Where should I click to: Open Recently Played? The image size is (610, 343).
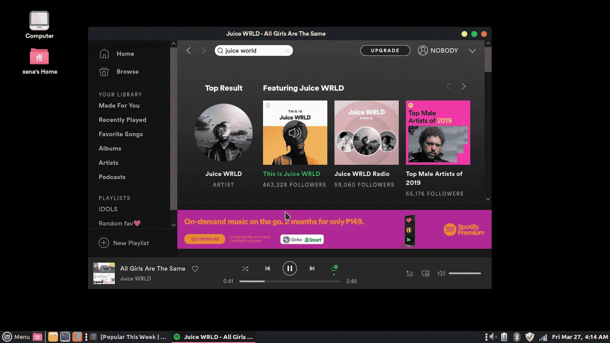pos(122,120)
